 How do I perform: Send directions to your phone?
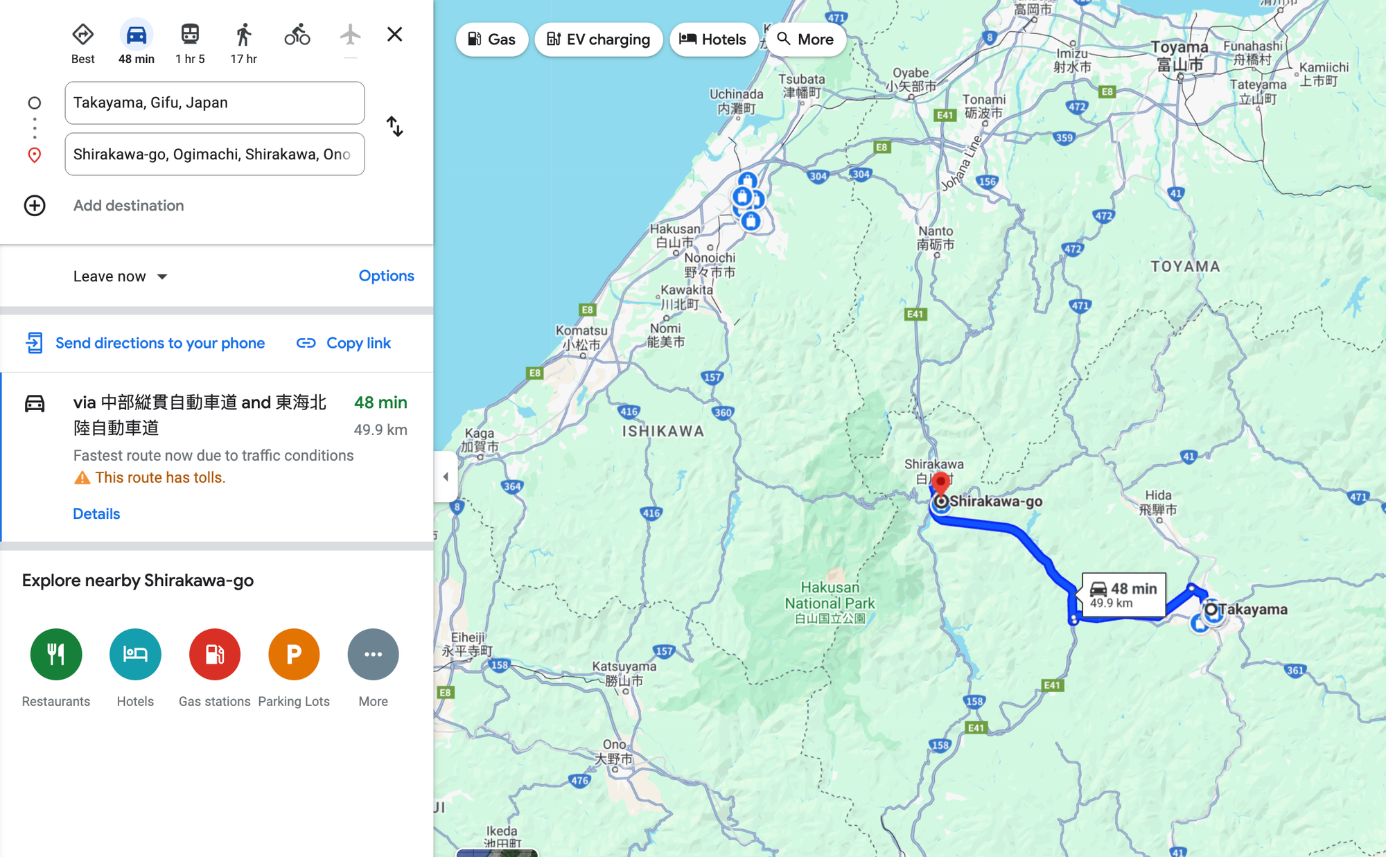click(146, 343)
